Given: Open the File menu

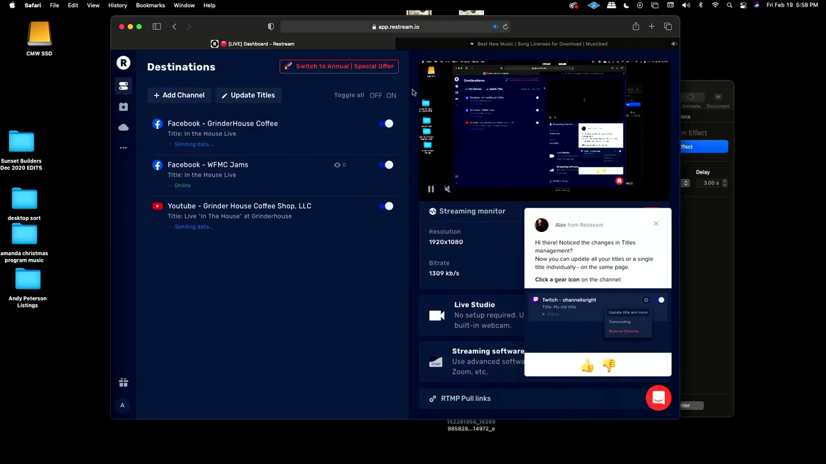Looking at the screenshot, I should click(x=54, y=5).
